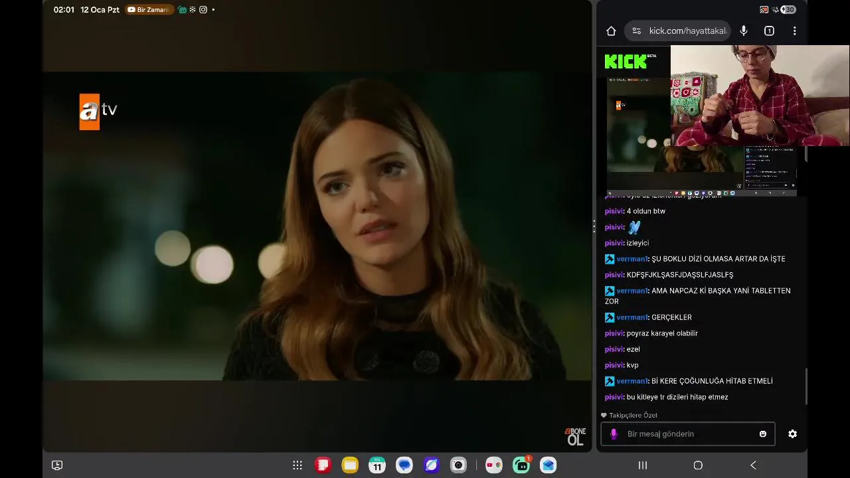This screenshot has width=850, height=478.
Task: Click verrman1 badge on 'ŞU BOKLU DİZİ' message
Action: tap(610, 259)
